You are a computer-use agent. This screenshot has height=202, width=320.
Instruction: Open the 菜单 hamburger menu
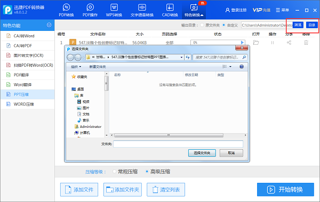click(x=282, y=10)
